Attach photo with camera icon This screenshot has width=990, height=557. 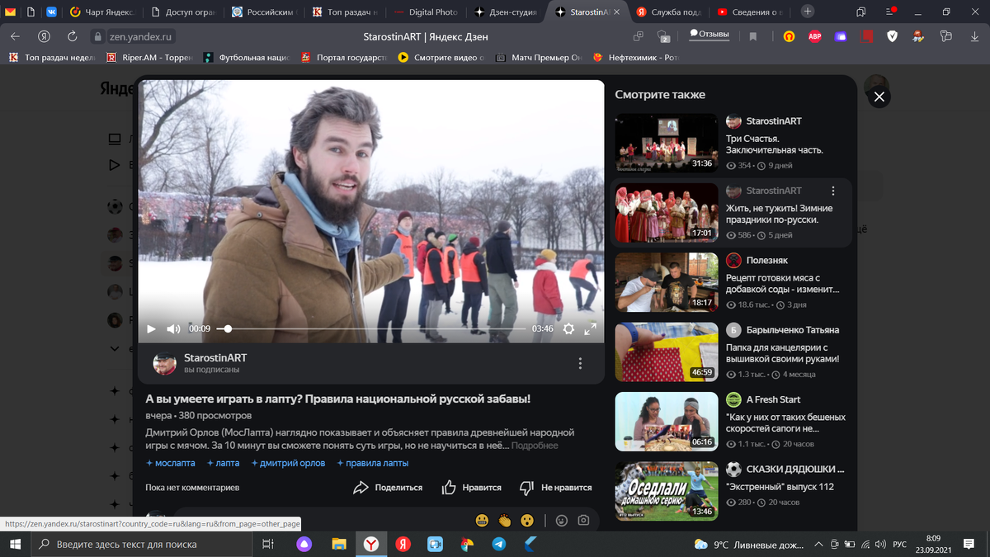tap(583, 521)
